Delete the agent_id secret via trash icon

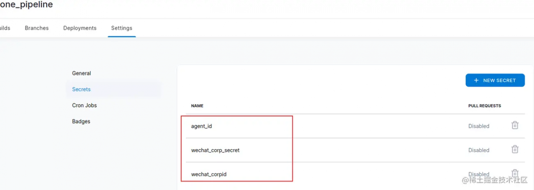click(x=515, y=125)
